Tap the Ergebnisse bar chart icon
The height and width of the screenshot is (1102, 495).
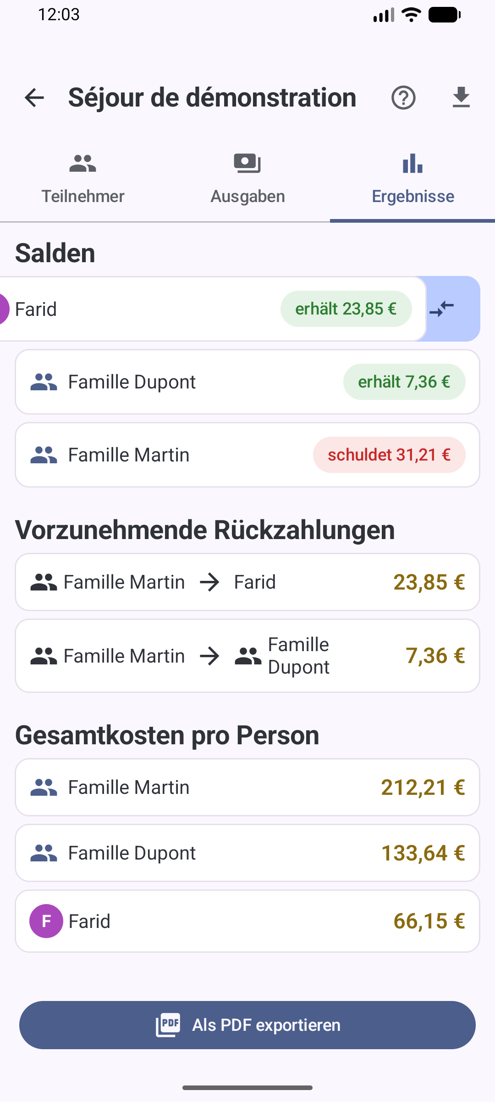(x=412, y=163)
